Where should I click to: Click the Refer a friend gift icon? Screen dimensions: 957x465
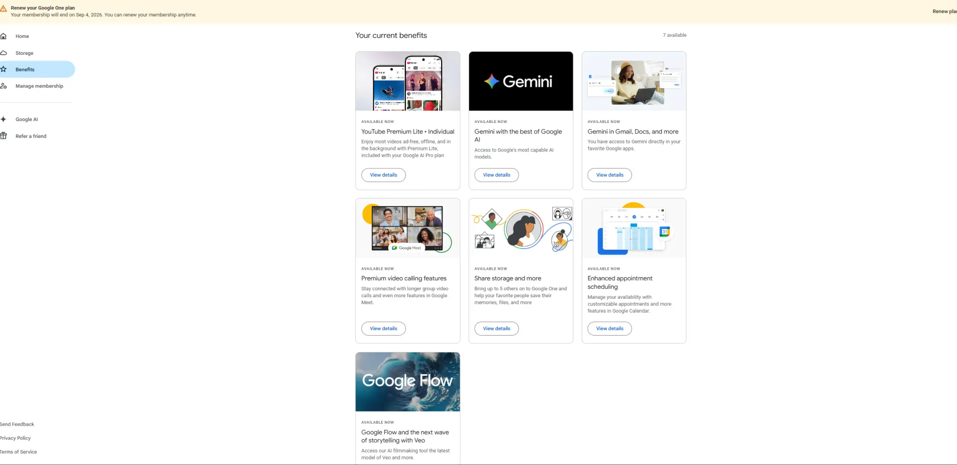coord(3,136)
